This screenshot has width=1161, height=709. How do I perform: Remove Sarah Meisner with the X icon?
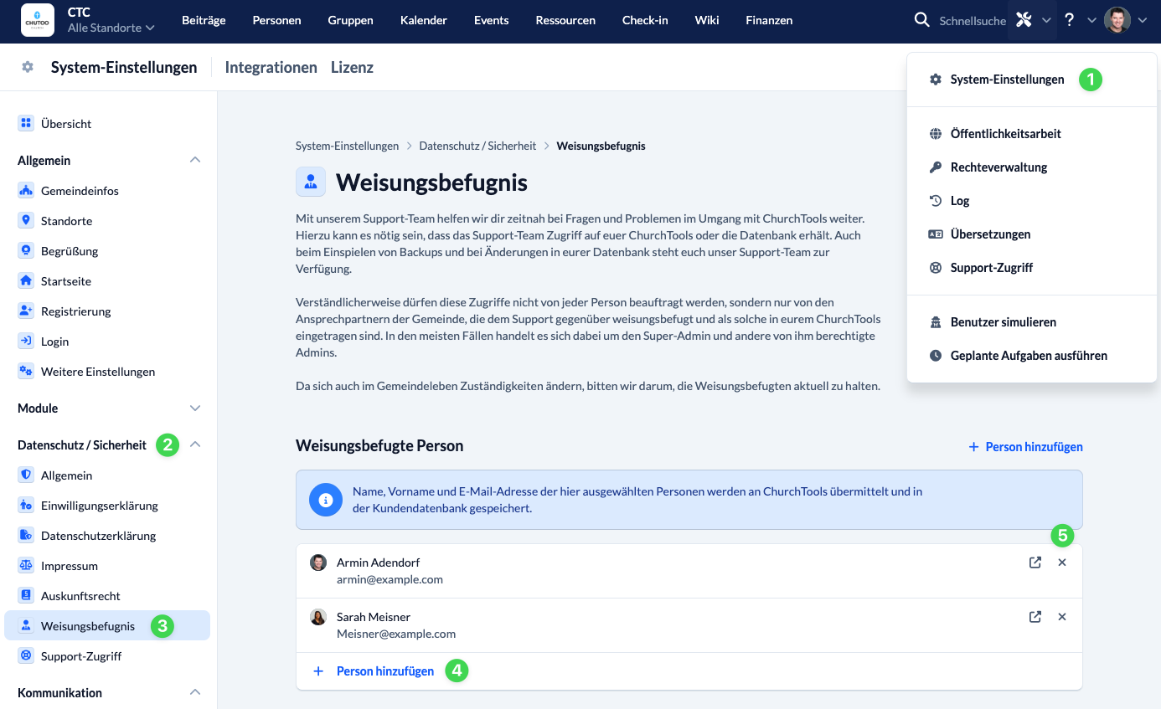coord(1061,616)
